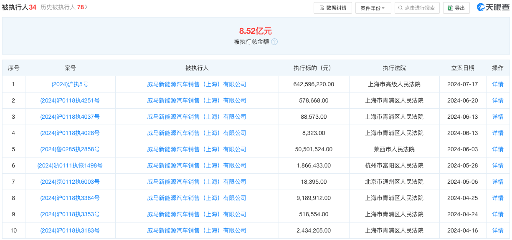This screenshot has height=240, width=512.
Task: Click the 天眼查 logo
Action: tap(493, 7)
